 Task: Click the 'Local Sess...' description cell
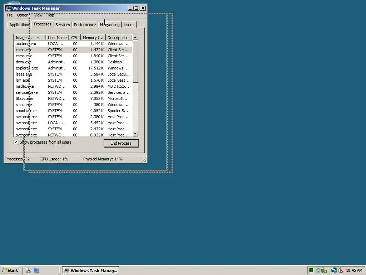click(118, 80)
